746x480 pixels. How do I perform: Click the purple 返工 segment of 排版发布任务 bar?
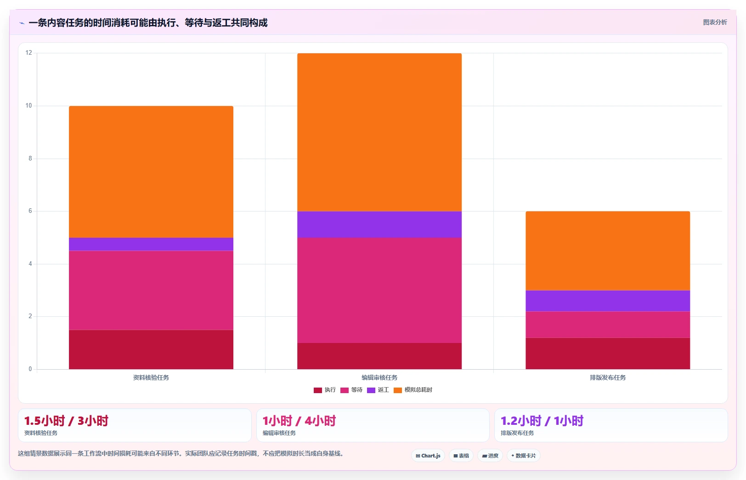tap(608, 301)
